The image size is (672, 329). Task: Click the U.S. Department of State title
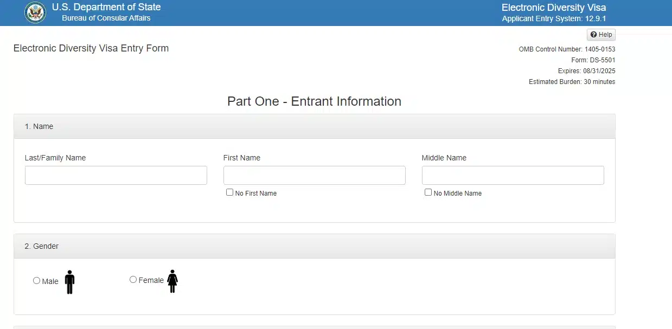click(106, 8)
